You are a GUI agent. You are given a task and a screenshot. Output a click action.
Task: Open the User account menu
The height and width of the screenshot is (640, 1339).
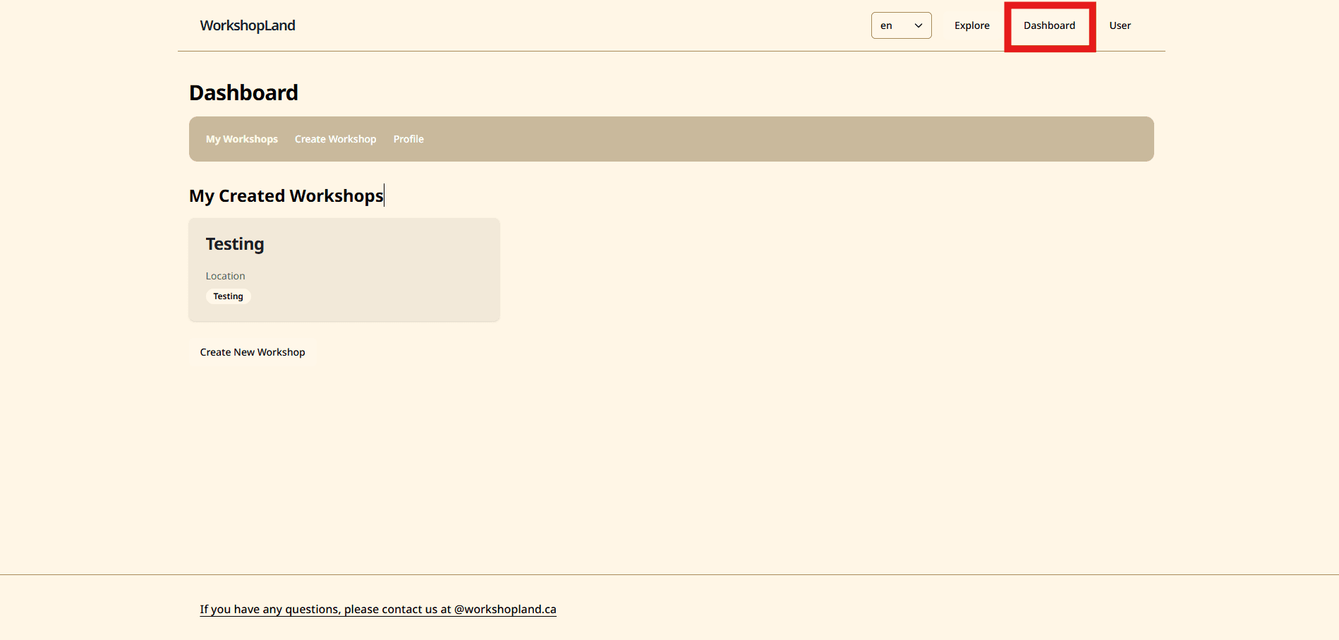click(x=1120, y=25)
